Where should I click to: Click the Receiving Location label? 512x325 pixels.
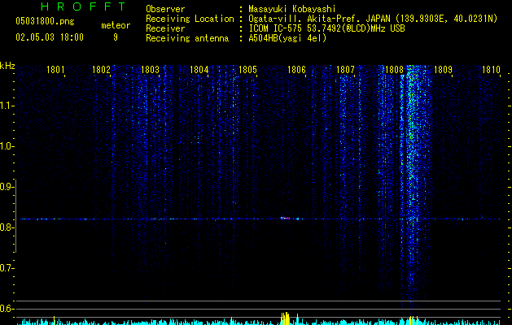coord(190,19)
